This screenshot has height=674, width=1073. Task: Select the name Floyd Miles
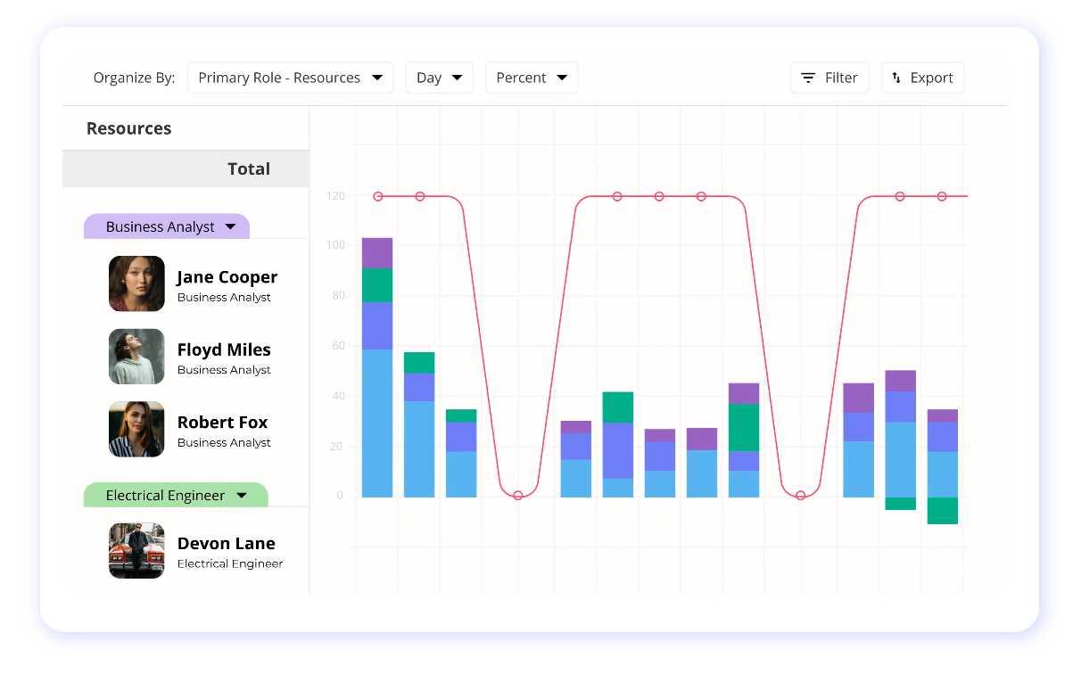tap(224, 349)
